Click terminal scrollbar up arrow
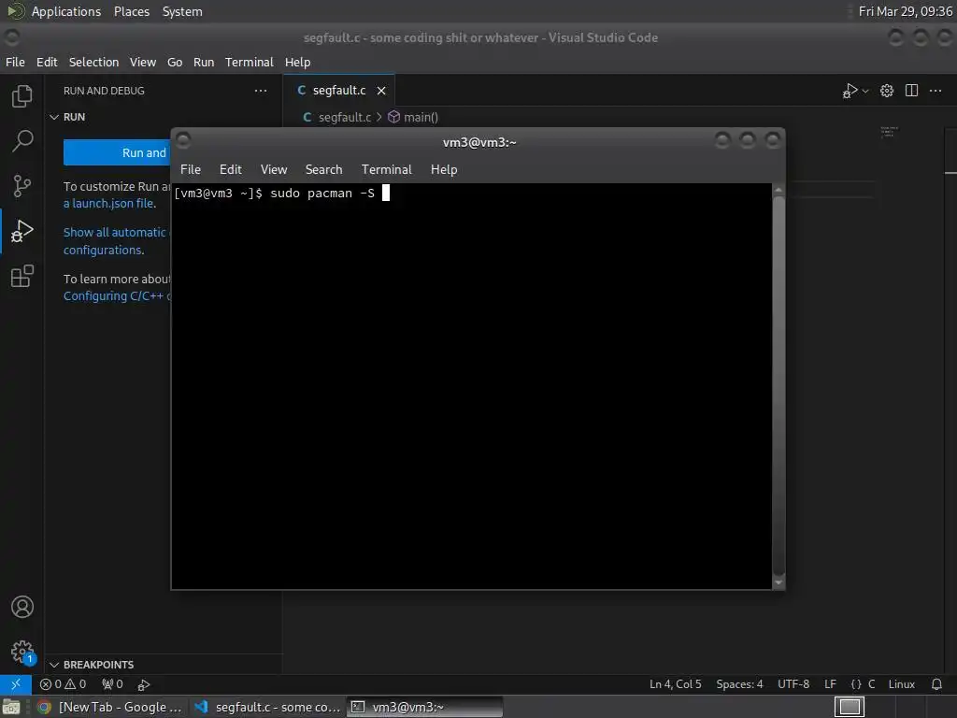The width and height of the screenshot is (957, 718). tap(778, 191)
